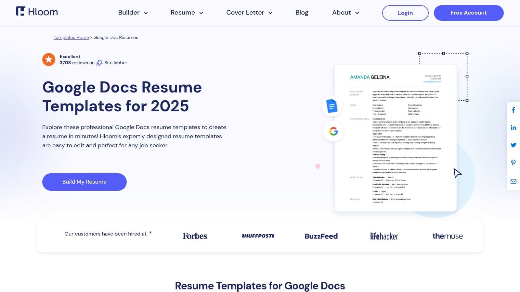Share page via Facebook icon

click(x=513, y=110)
